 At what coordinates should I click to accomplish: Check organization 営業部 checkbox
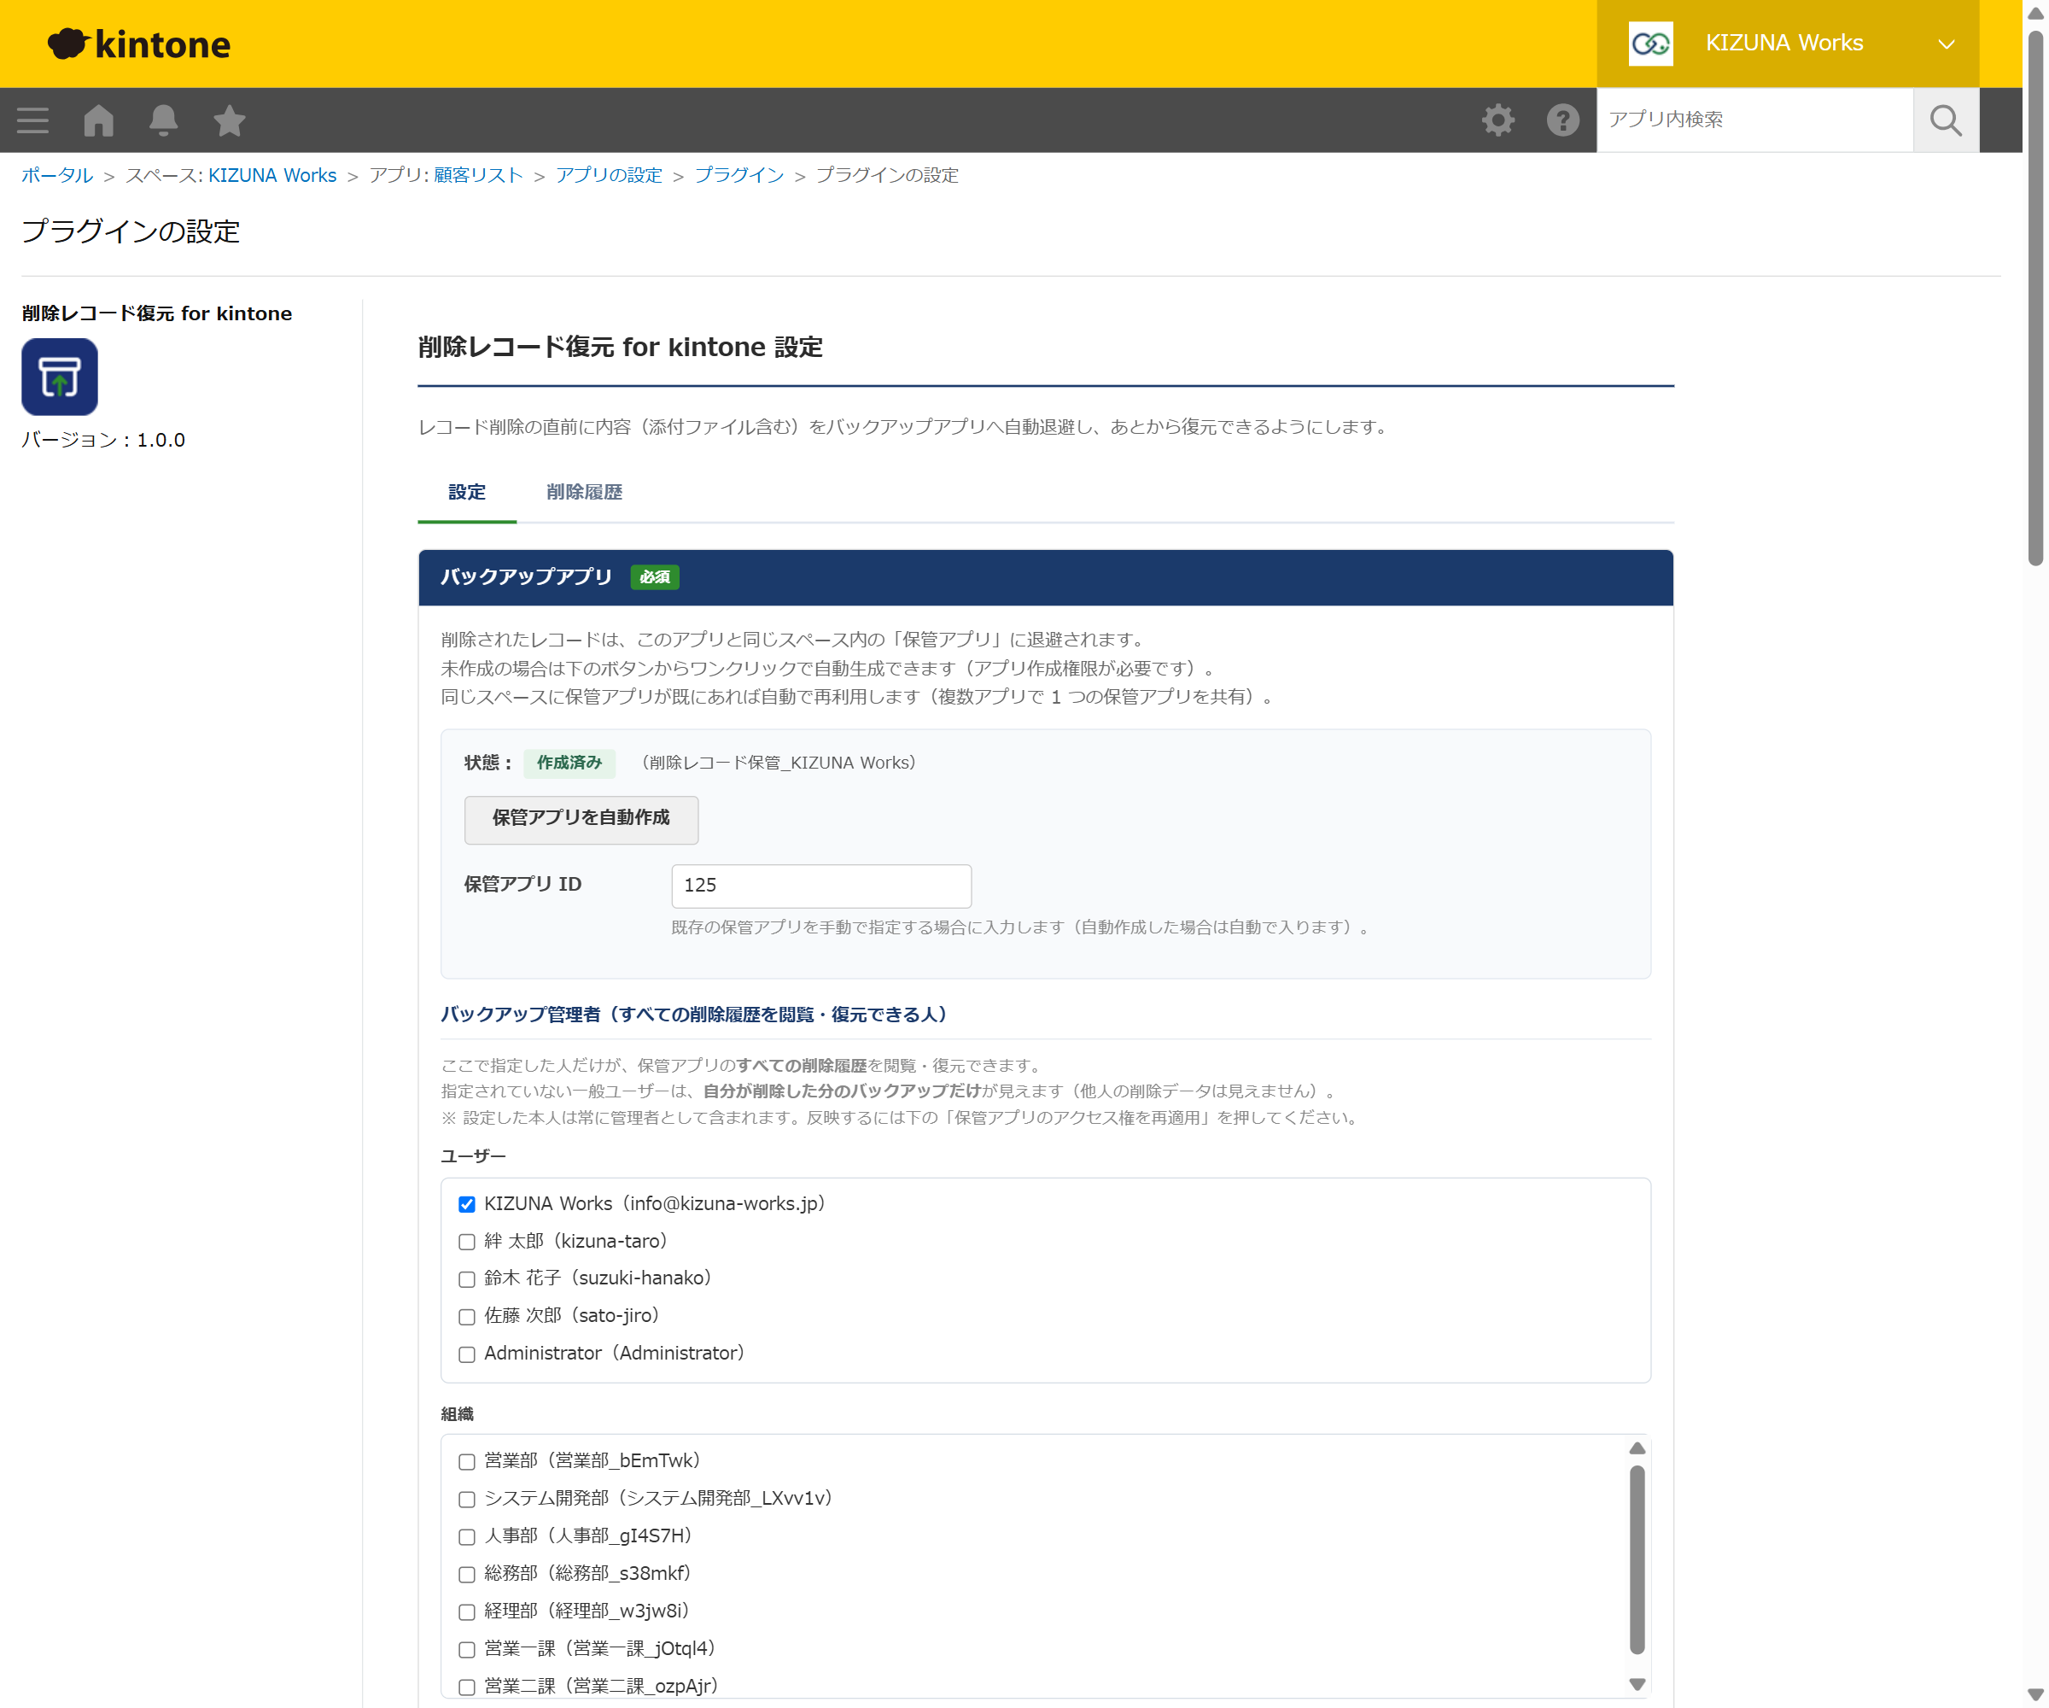(x=466, y=1461)
